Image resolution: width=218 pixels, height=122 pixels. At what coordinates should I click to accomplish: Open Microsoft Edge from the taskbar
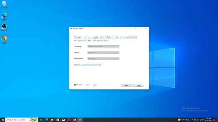pos(47,120)
